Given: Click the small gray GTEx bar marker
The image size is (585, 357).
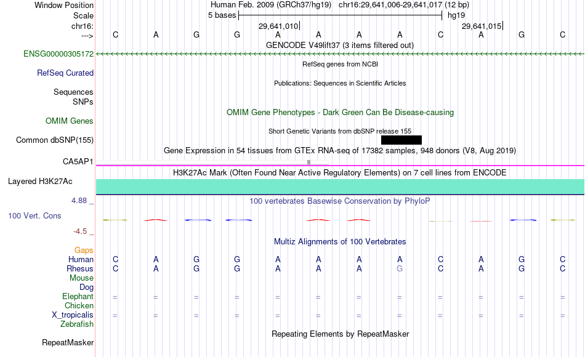Looking at the screenshot, I should (309, 162).
